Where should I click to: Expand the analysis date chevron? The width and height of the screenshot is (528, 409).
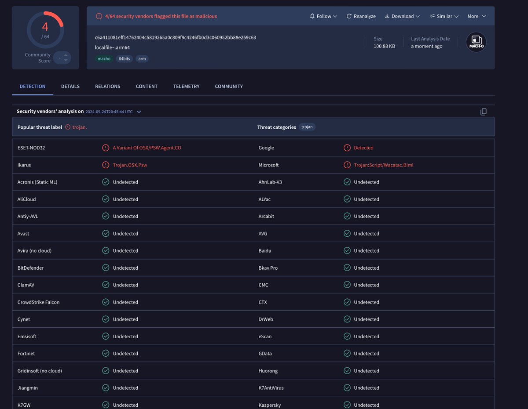pos(139,112)
